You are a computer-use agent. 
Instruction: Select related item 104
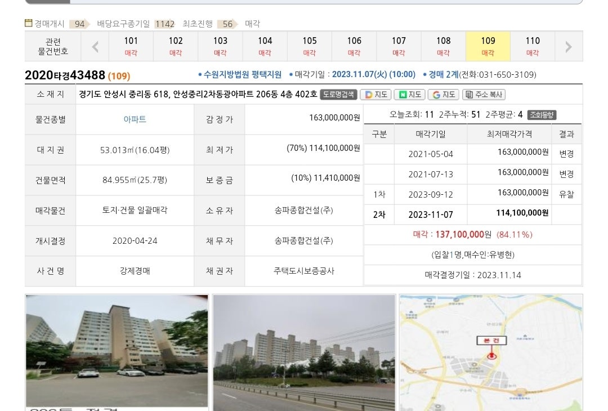[x=265, y=46]
